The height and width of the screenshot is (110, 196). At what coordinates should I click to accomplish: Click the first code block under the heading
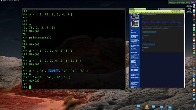pyautogui.click(x=149, y=32)
